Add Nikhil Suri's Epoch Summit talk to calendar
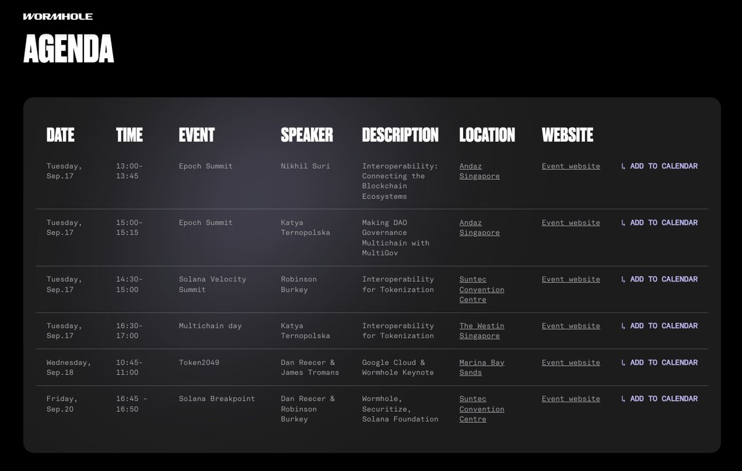Screen dimensions: 742x471 point(660,166)
